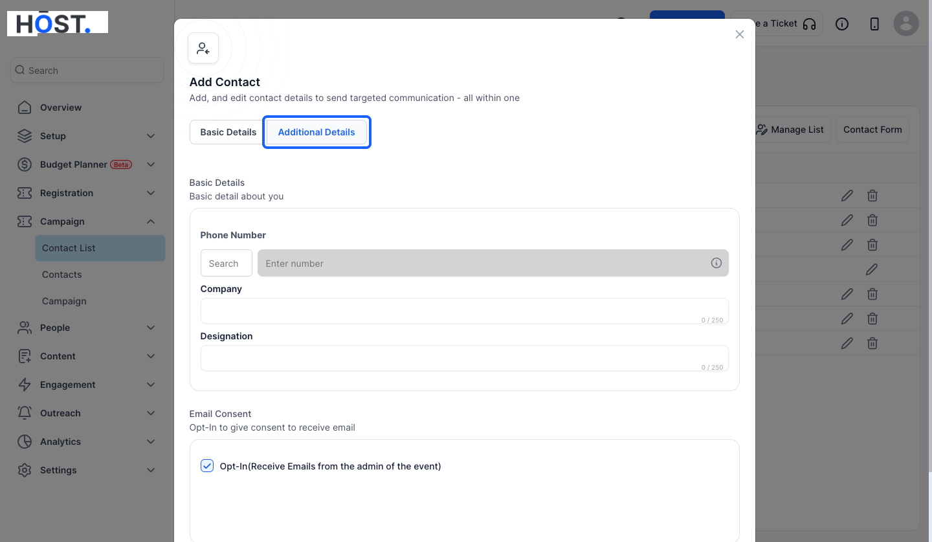Click the phone number field info icon
The height and width of the screenshot is (542, 932).
716,263
